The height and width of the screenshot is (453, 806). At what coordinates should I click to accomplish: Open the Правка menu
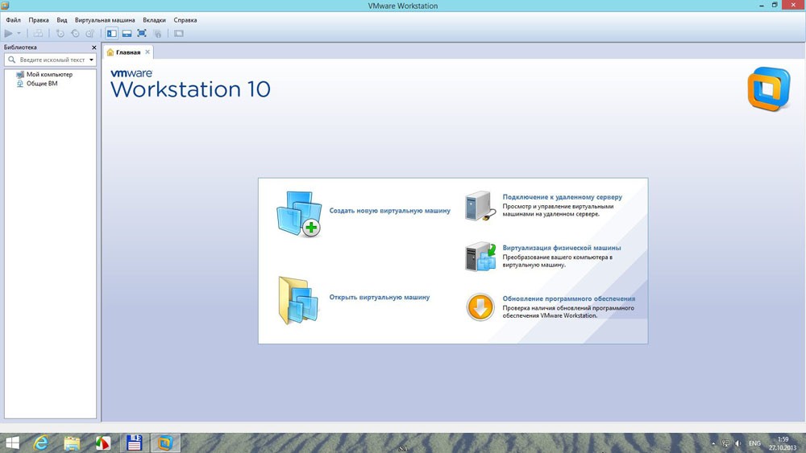coord(39,20)
